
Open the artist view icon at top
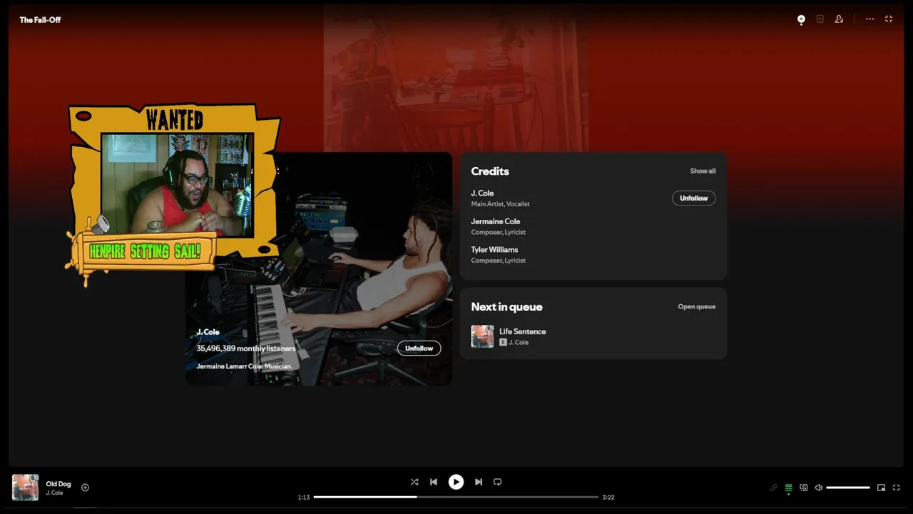tap(839, 19)
